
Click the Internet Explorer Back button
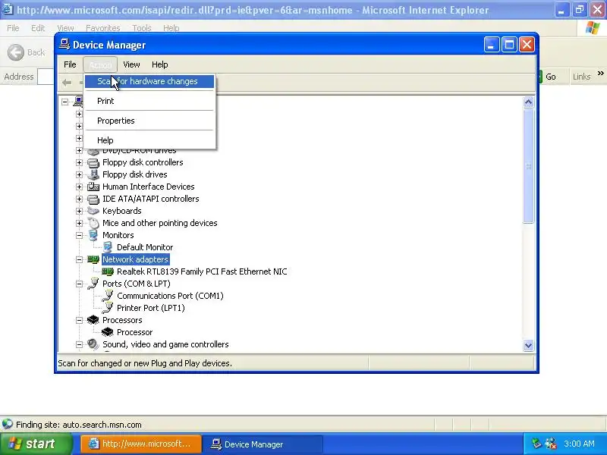click(27, 52)
